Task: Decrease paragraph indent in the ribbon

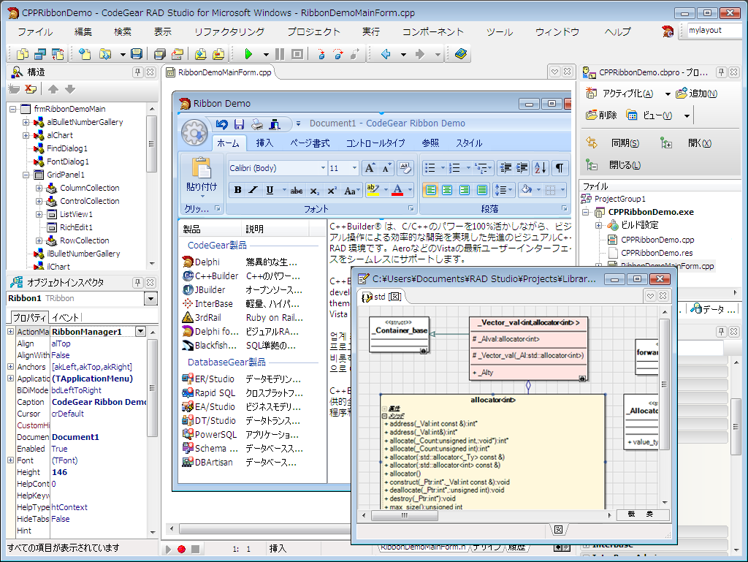Action: [x=505, y=168]
